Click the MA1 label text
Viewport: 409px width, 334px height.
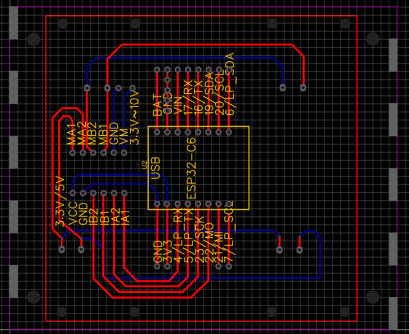click(x=72, y=133)
